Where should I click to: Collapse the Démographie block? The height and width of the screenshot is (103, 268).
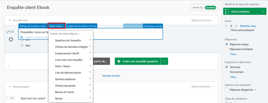tap(10, 87)
